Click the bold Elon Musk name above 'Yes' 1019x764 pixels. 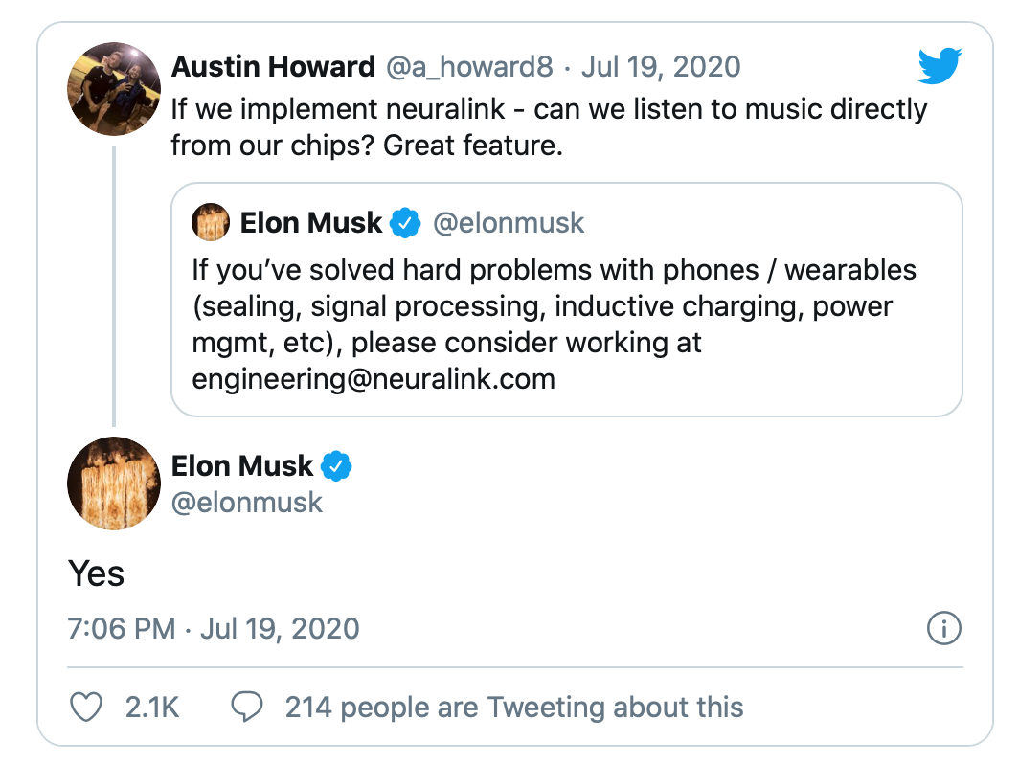241,466
